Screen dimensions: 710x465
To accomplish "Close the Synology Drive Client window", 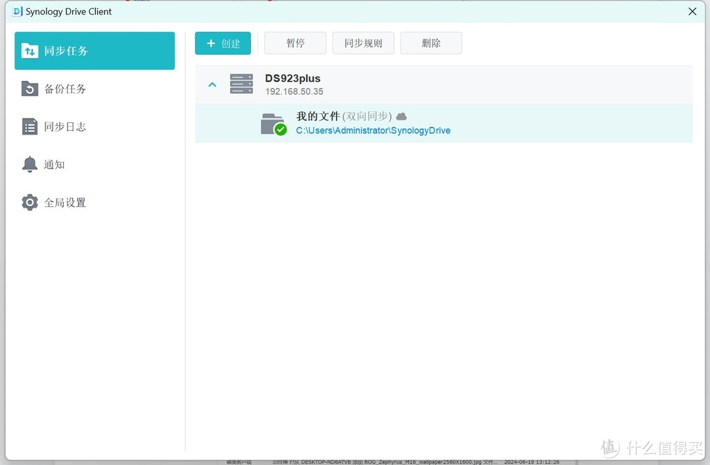I will [692, 11].
